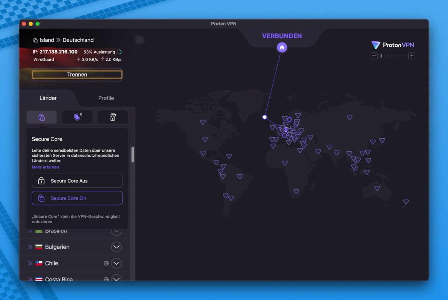Click the download speed 3.0 KB/s
This screenshot has height=300, width=448.
(x=87, y=59)
